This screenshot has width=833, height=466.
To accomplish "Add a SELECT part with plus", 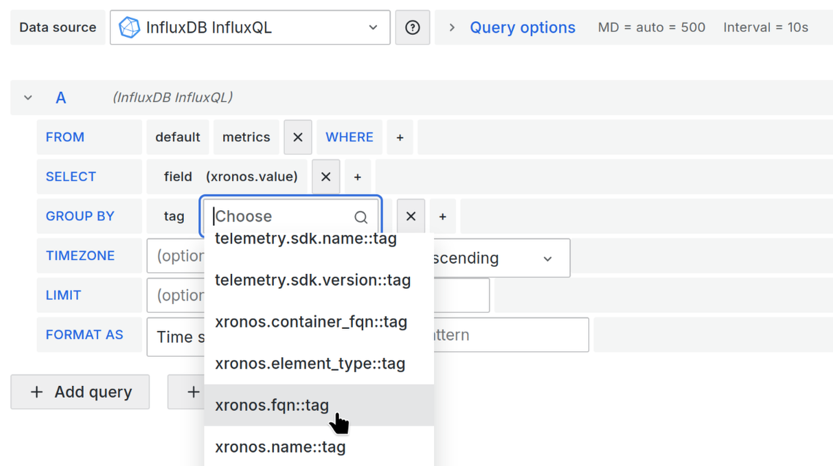I will [358, 177].
